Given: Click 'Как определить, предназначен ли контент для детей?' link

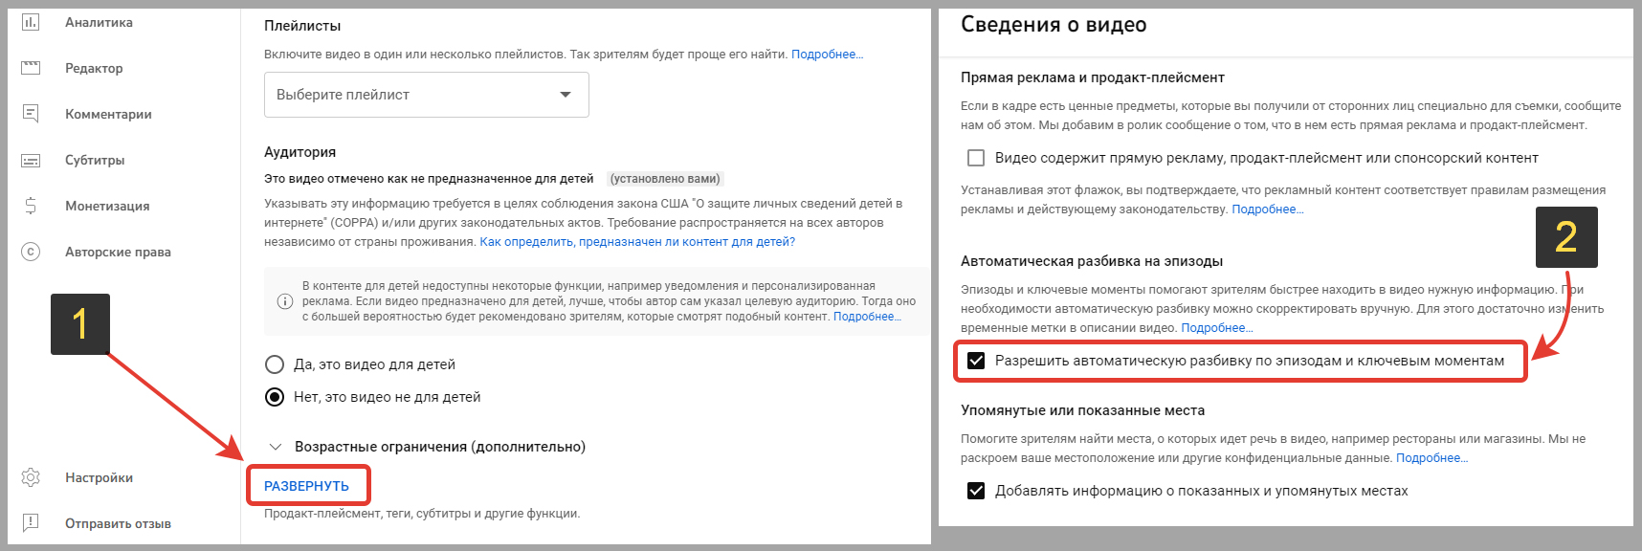Looking at the screenshot, I should point(637,242).
